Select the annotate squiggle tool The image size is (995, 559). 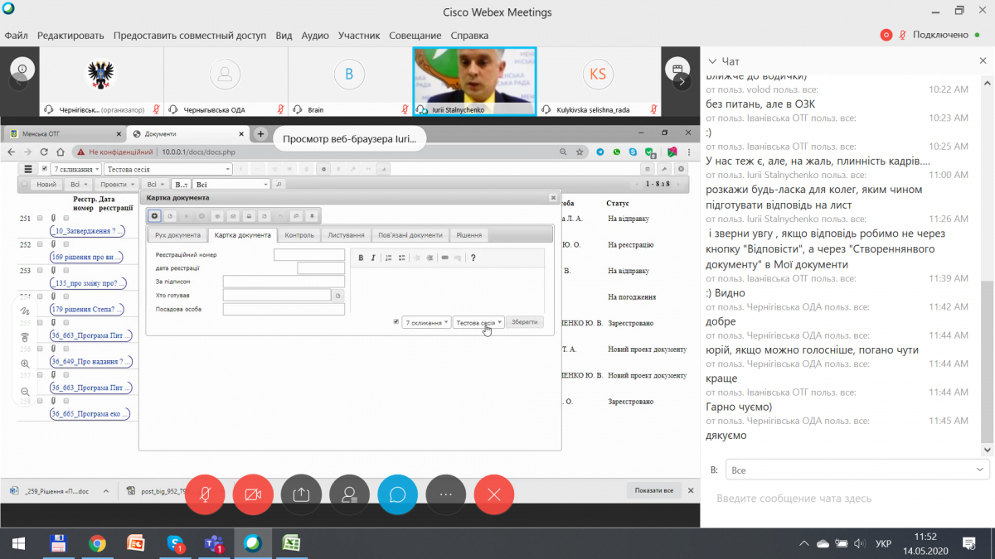point(25,310)
